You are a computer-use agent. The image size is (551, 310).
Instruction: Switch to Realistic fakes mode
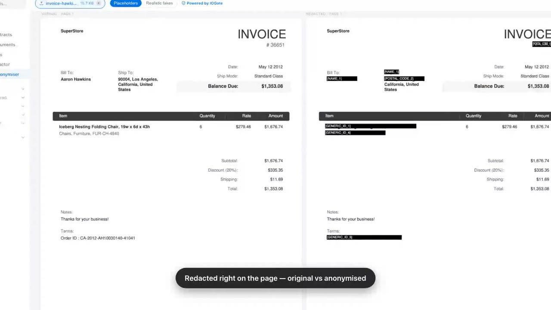tap(159, 3)
